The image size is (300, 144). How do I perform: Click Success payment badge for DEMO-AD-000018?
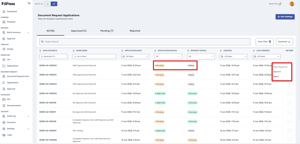coord(192,103)
